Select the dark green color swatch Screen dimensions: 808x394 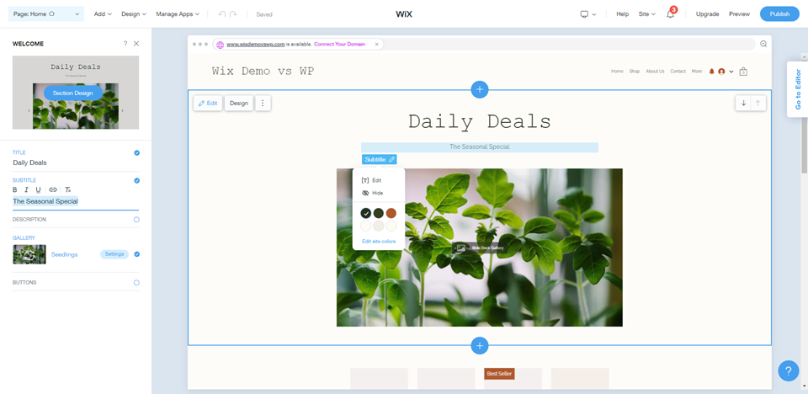coord(379,213)
